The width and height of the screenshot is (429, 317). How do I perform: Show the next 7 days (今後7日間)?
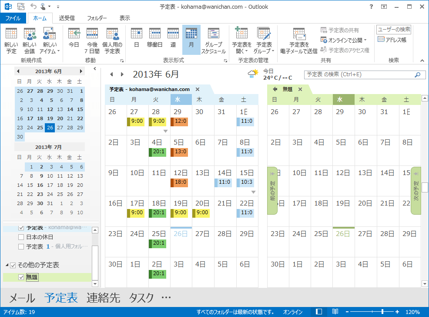(92, 40)
